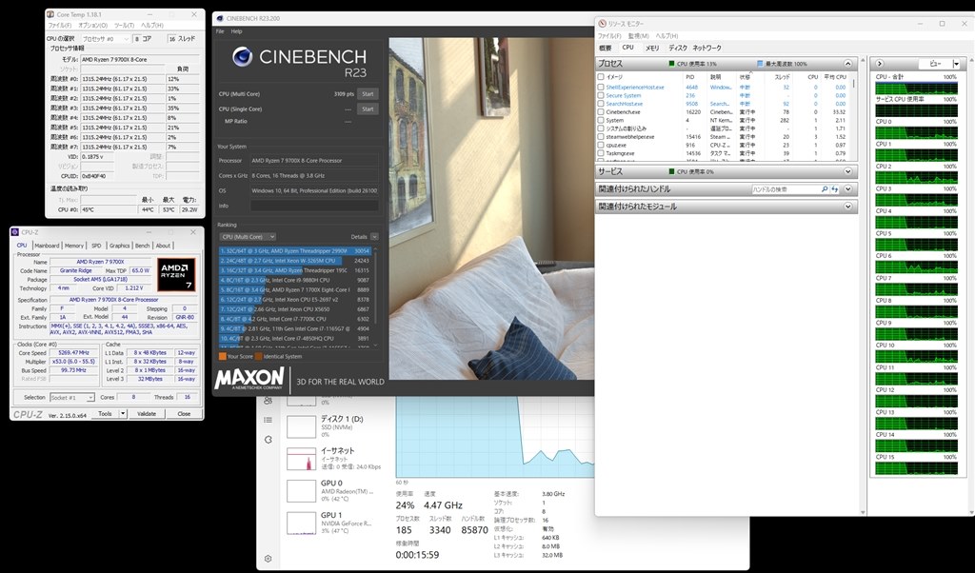This screenshot has height=573, width=975.
Task: Expand the 関連付けられたモジュール section
Action: point(847,207)
